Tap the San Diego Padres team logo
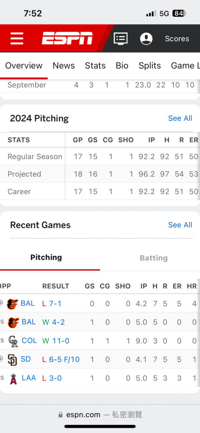 (13, 359)
